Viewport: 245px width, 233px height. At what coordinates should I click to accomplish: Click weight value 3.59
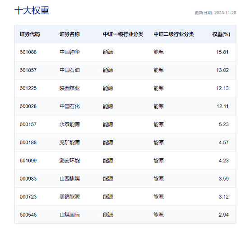(x=224, y=179)
